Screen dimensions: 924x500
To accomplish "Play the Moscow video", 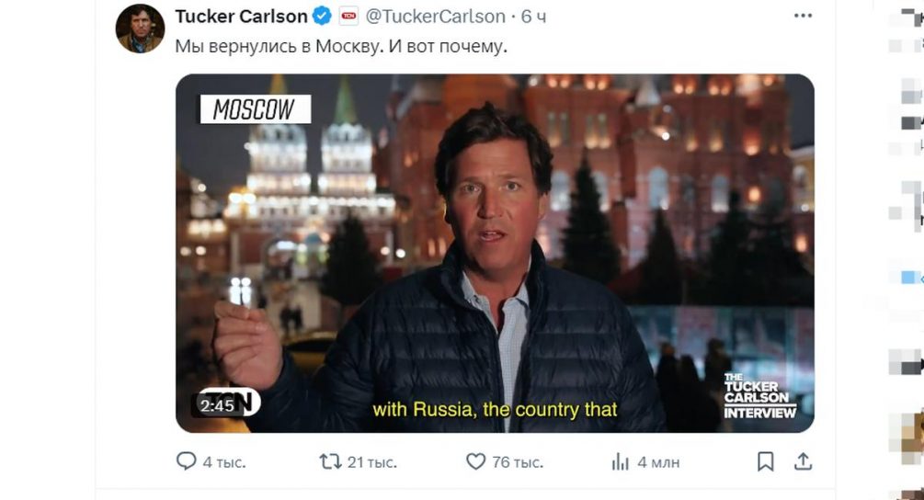I will click(495, 253).
